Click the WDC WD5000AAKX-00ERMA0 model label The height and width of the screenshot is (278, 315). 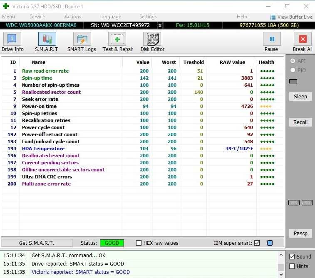click(41, 25)
